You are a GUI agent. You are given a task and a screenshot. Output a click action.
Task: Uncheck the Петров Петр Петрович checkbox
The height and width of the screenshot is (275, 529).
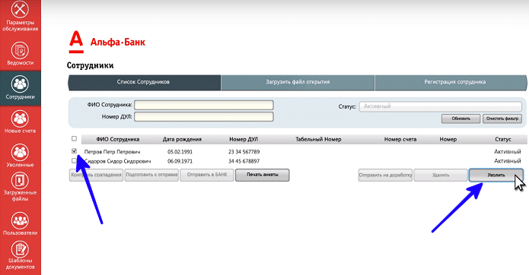tap(75, 151)
